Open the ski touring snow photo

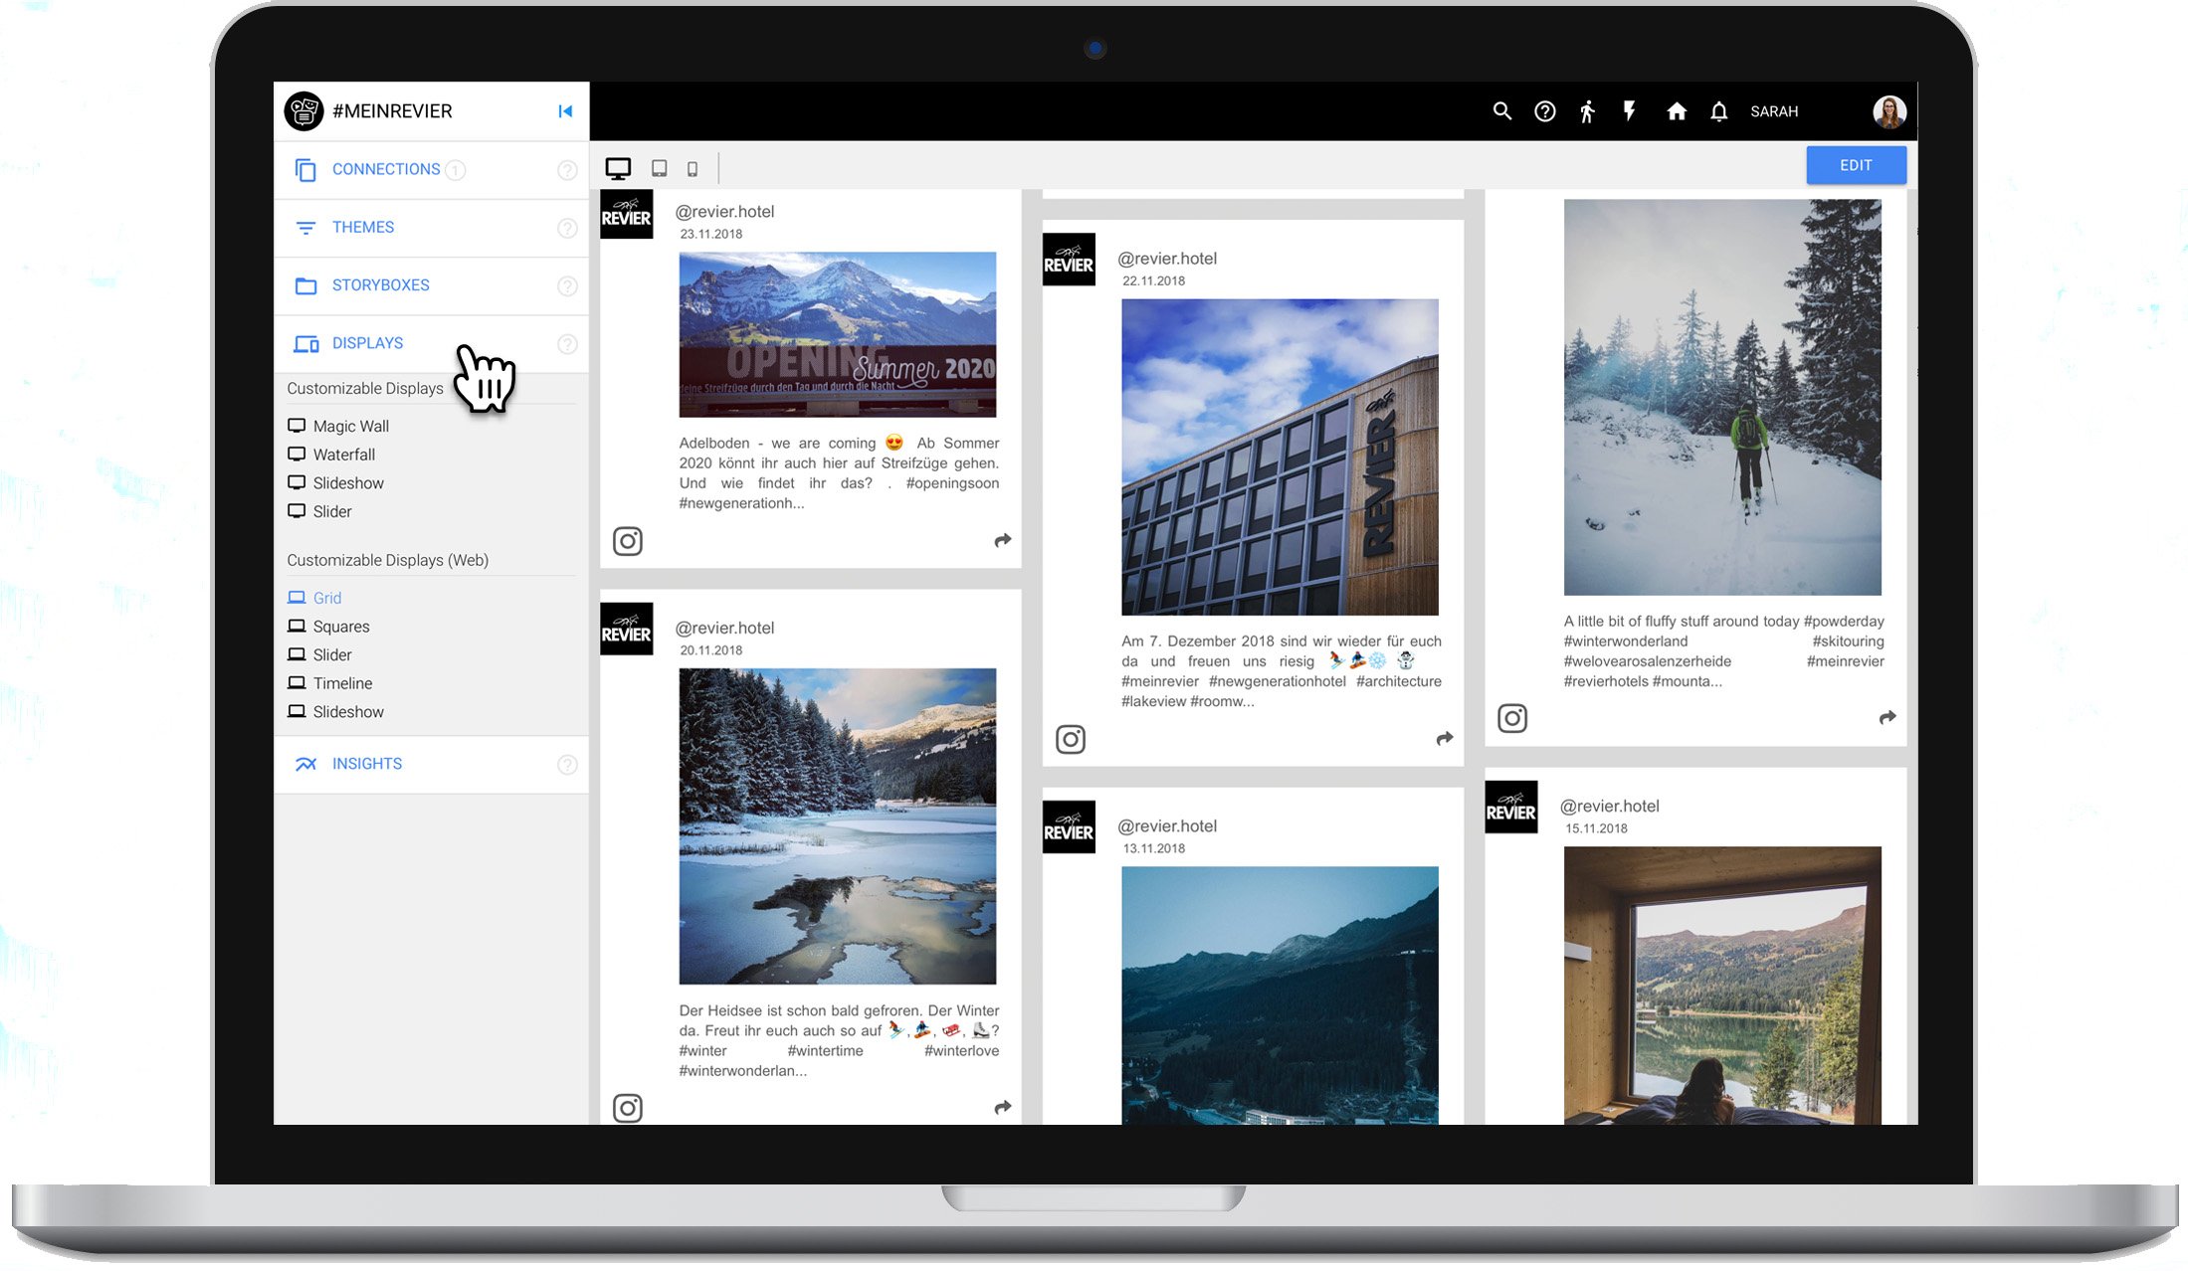(x=1722, y=398)
